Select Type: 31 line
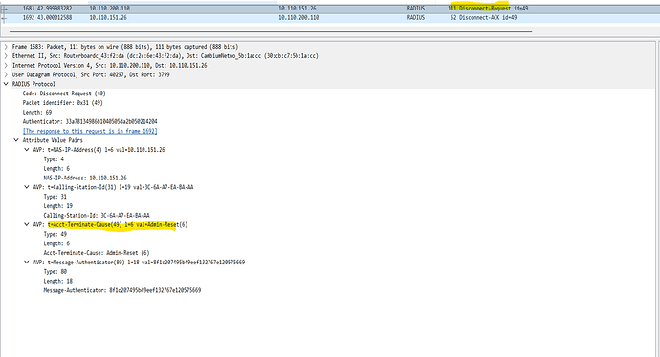 coord(55,197)
